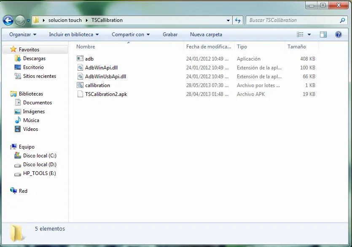Click the Grabar toolbar button

coord(170,35)
